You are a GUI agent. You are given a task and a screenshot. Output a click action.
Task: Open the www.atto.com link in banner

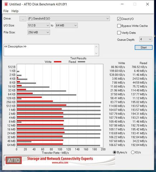[60, 163]
